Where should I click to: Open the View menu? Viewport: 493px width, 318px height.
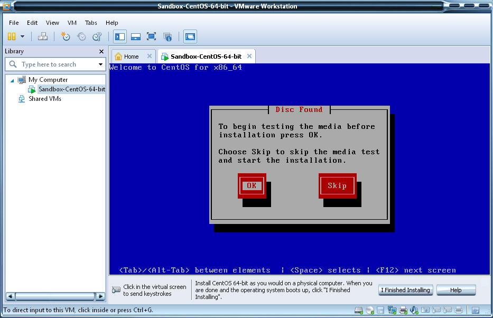coord(52,23)
